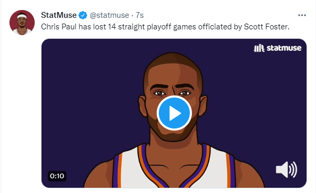Click the cartoon's beard below the play button
This screenshot has height=193, width=316.
(174, 135)
